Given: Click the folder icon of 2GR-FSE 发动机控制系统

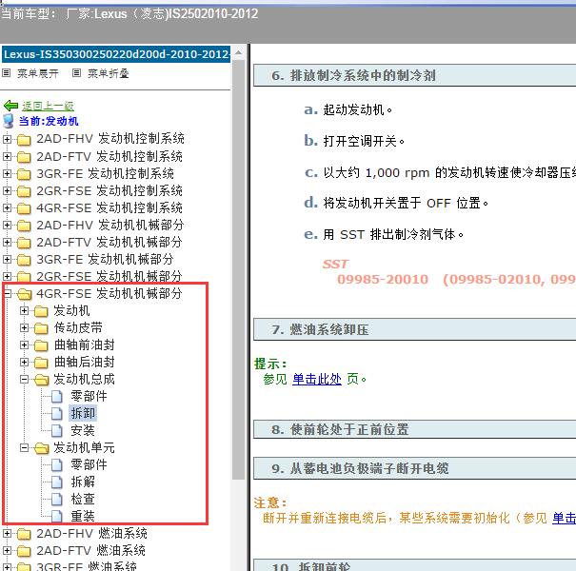Looking at the screenshot, I should click(x=24, y=191).
